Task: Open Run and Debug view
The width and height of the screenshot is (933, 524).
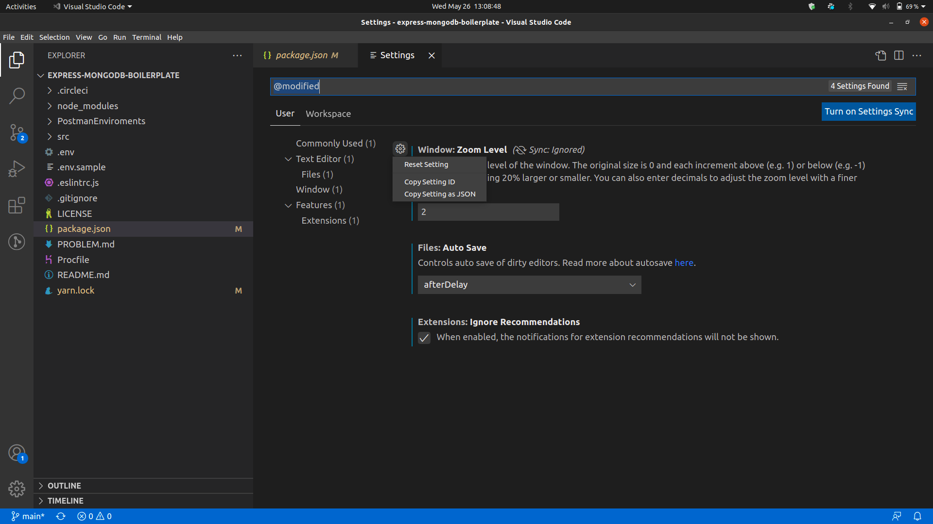Action: 17,169
